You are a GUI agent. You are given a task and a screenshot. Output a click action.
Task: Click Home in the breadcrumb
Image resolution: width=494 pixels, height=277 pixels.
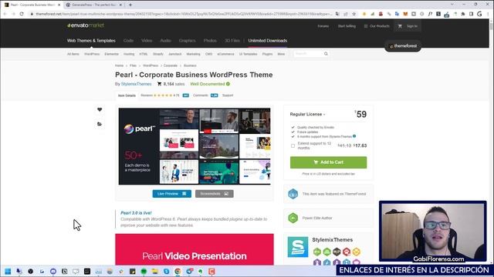point(119,65)
